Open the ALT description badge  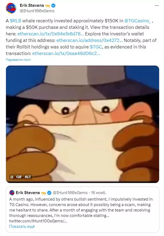coord(28,177)
